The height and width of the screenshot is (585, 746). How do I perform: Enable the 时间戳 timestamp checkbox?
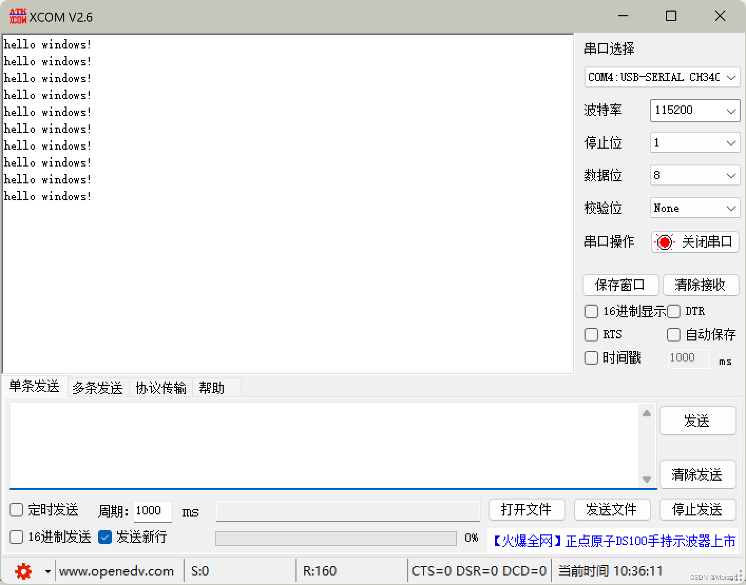tap(591, 358)
